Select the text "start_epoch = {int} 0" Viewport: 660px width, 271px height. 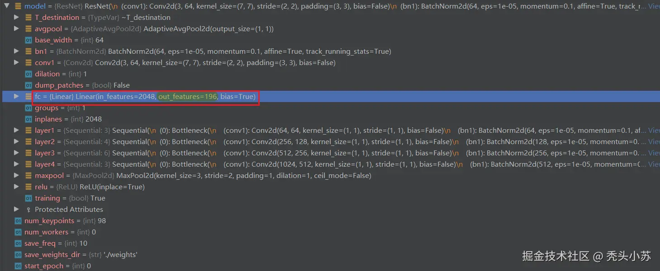coord(57,266)
